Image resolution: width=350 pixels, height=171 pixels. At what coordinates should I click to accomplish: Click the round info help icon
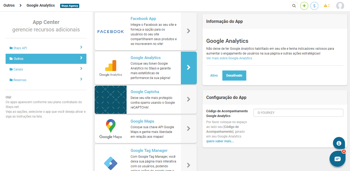(x=339, y=143)
